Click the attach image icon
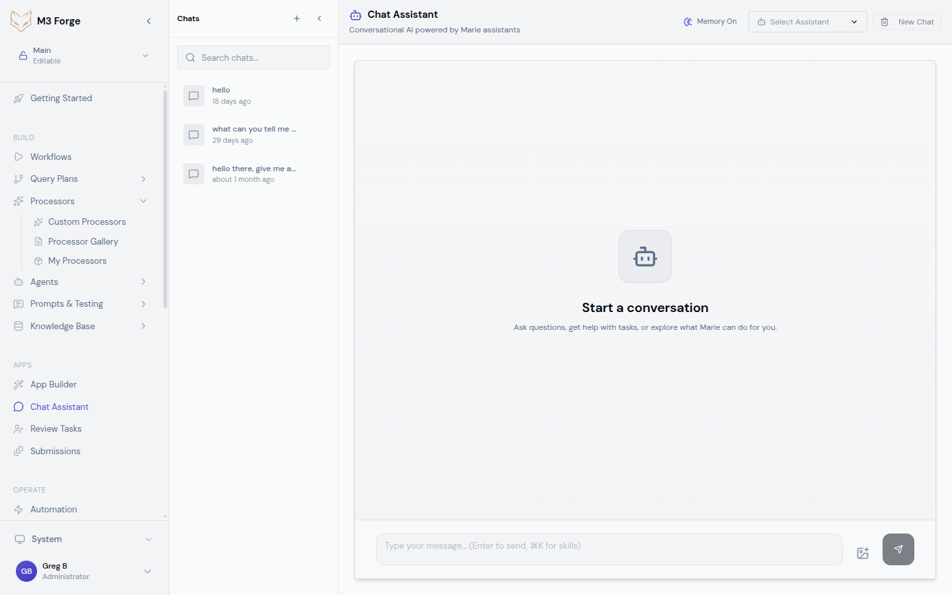Screen dimensions: 952x595 point(863,553)
